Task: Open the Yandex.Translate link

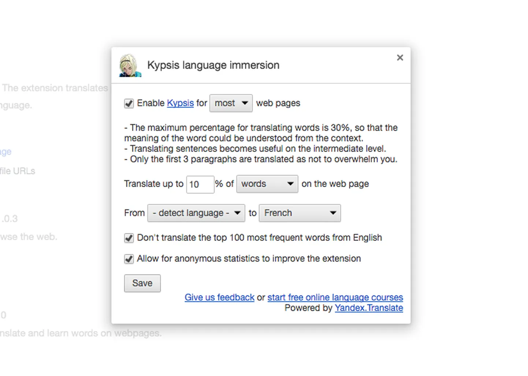Action: pyautogui.click(x=369, y=308)
